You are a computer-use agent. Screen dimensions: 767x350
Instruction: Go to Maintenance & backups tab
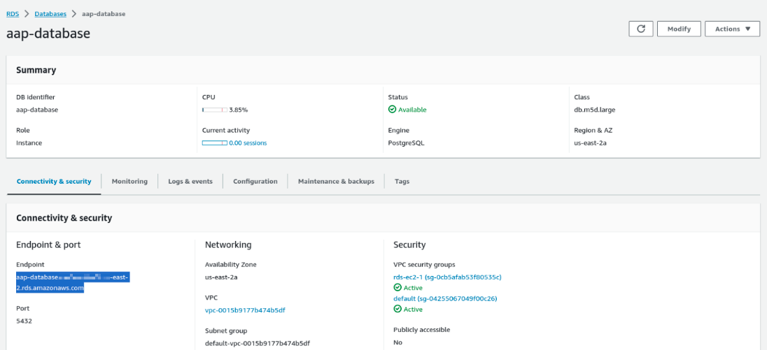[x=336, y=182]
